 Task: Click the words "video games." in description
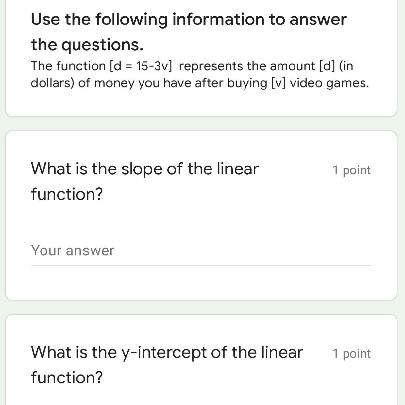329,83
